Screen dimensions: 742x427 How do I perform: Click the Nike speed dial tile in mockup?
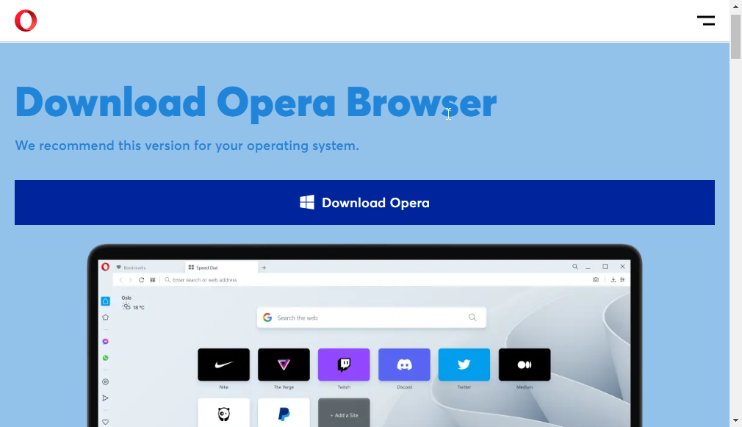pos(223,365)
